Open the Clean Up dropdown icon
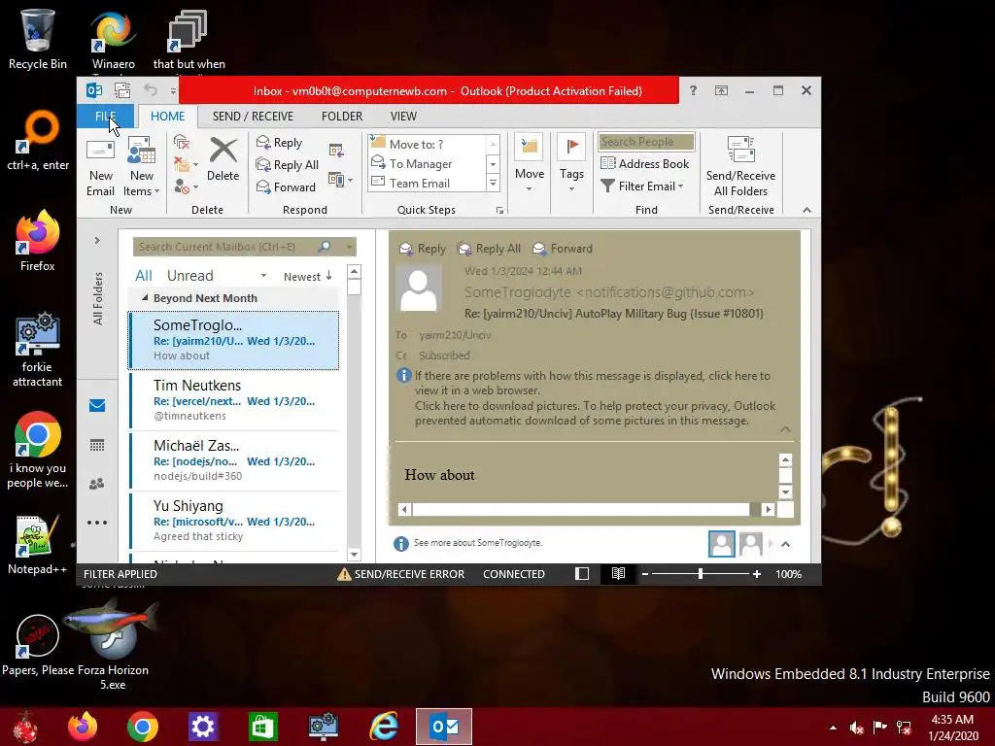 [x=186, y=164]
